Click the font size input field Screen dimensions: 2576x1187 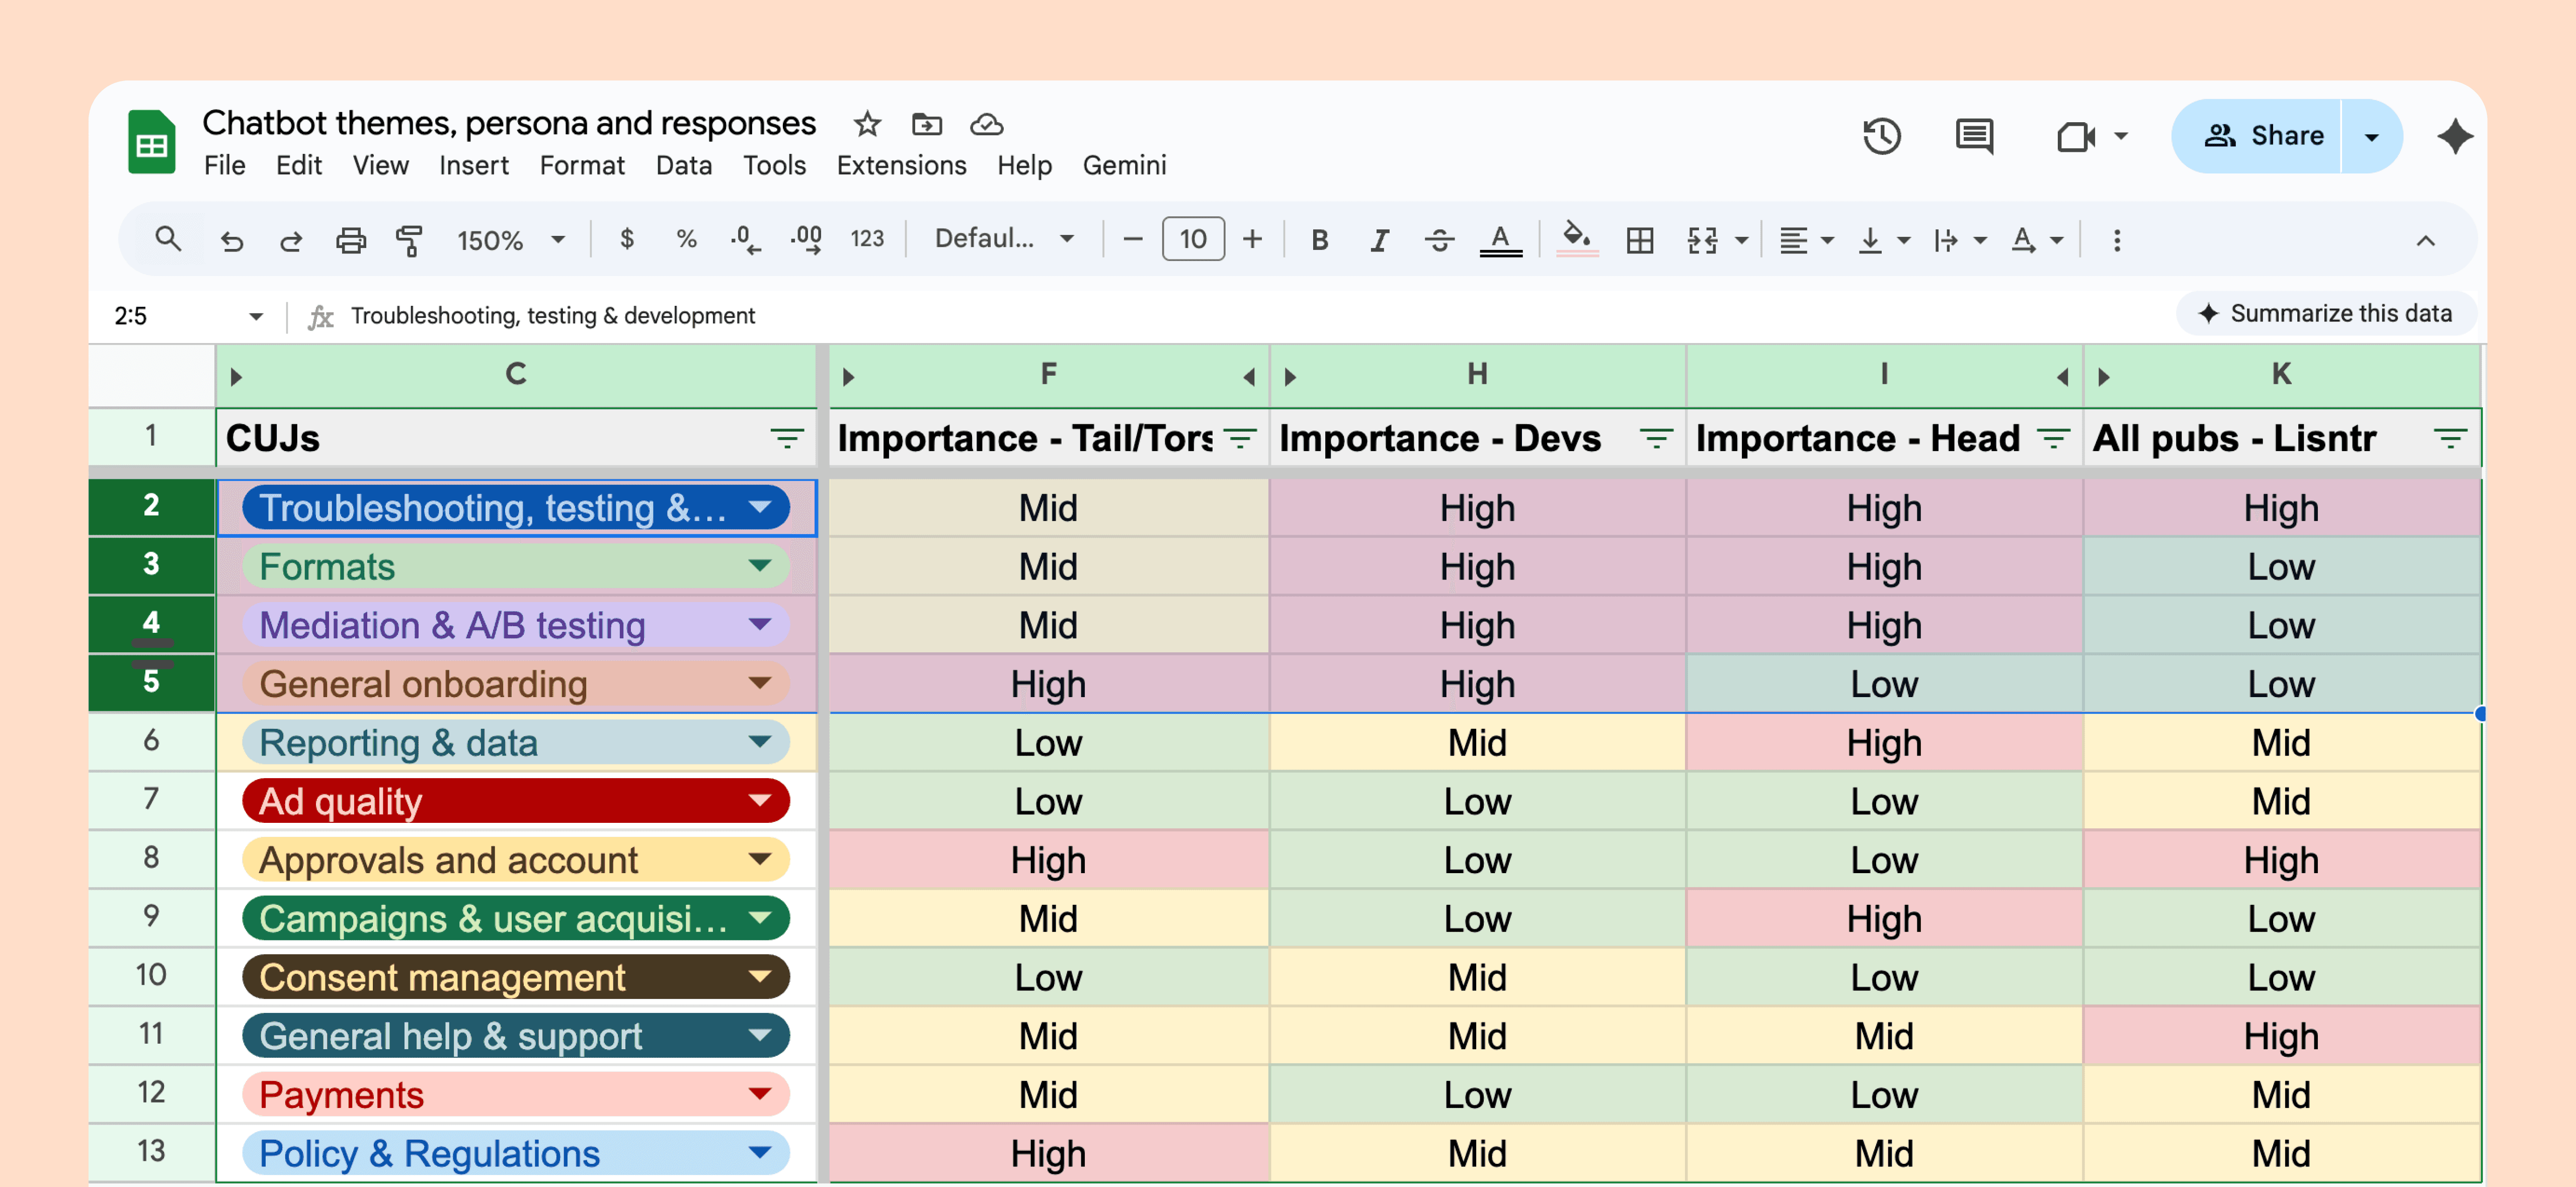[x=1192, y=240]
